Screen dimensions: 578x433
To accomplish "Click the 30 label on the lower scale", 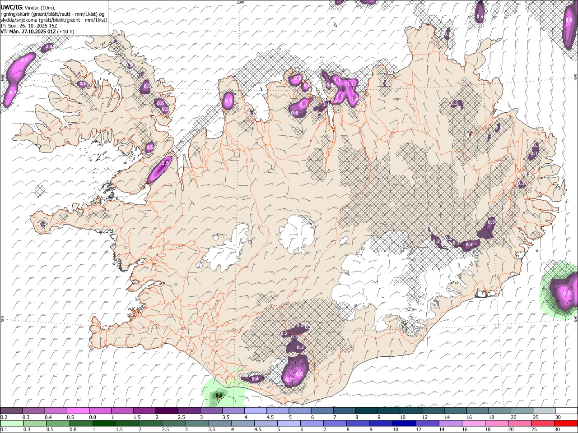I will [x=558, y=429].
